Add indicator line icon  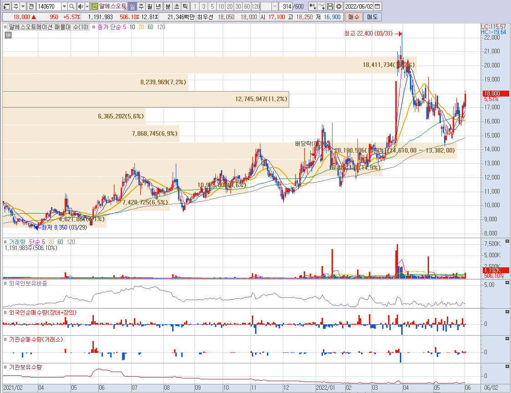(322, 6)
